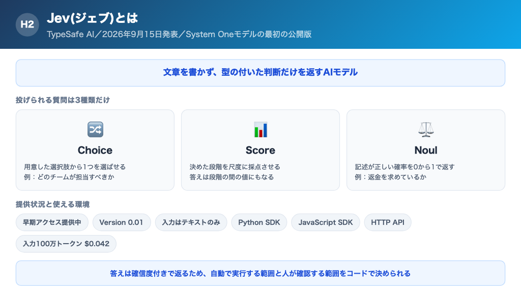Image resolution: width=521 pixels, height=296 pixels.
Task: Click the 入力はテキストのみ pill
Action: point(191,222)
